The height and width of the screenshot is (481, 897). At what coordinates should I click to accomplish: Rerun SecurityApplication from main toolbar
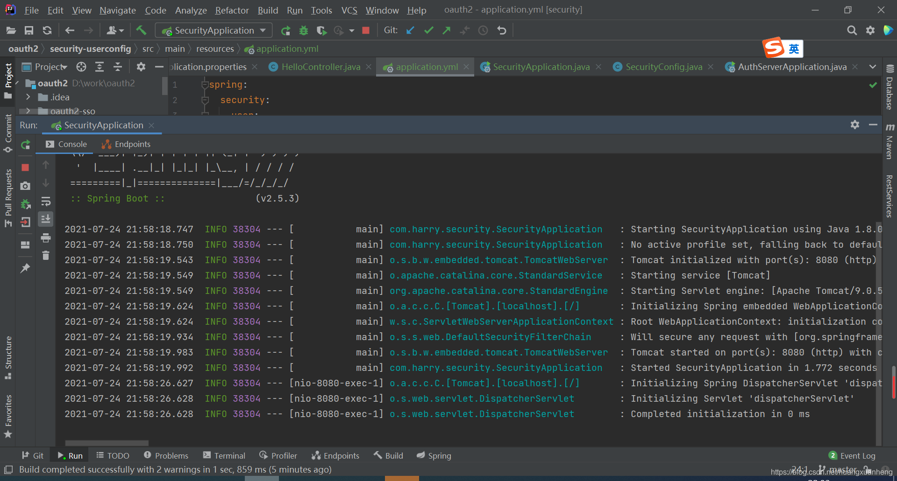[x=285, y=31]
